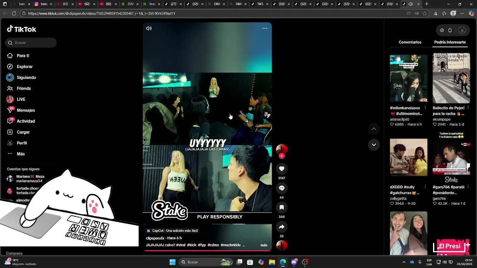This screenshot has width=477, height=268.
Task: Open creator avatar beside the video
Action: (x=282, y=149)
